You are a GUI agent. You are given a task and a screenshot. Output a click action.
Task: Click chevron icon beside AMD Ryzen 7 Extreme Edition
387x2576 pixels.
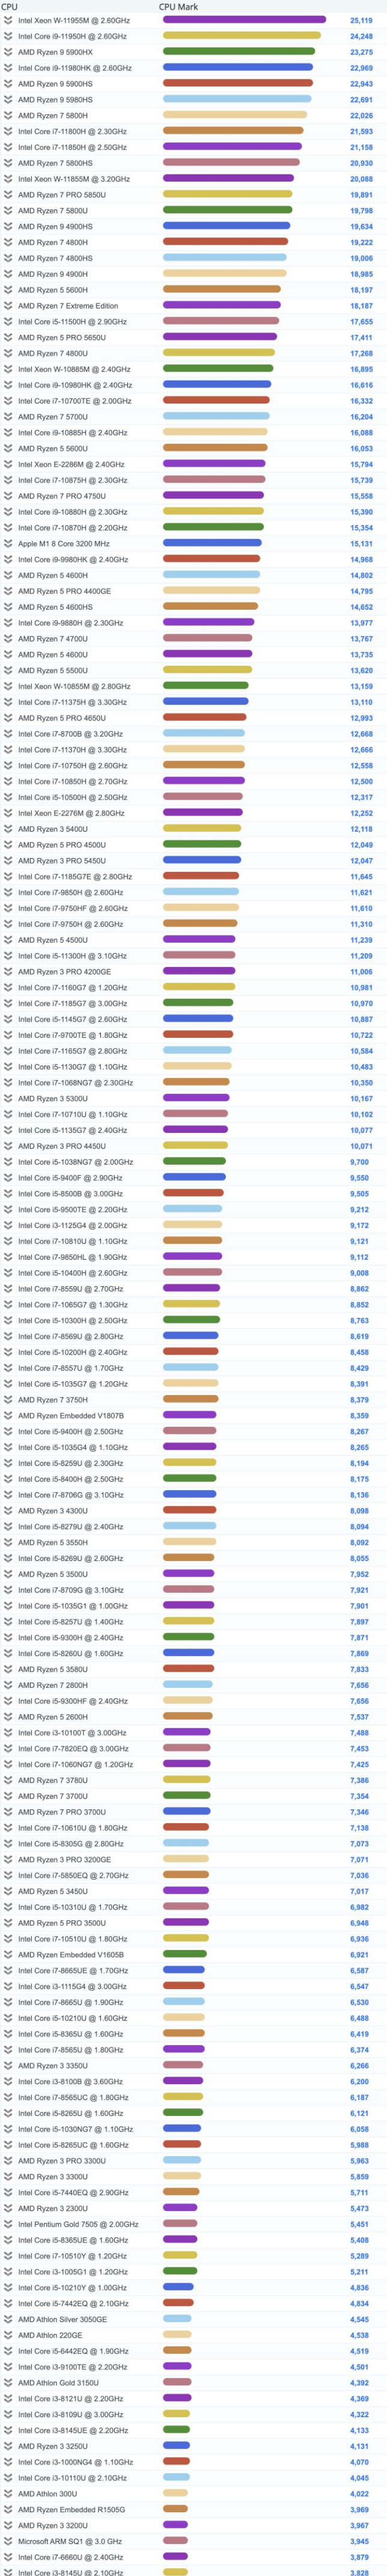pyautogui.click(x=8, y=306)
